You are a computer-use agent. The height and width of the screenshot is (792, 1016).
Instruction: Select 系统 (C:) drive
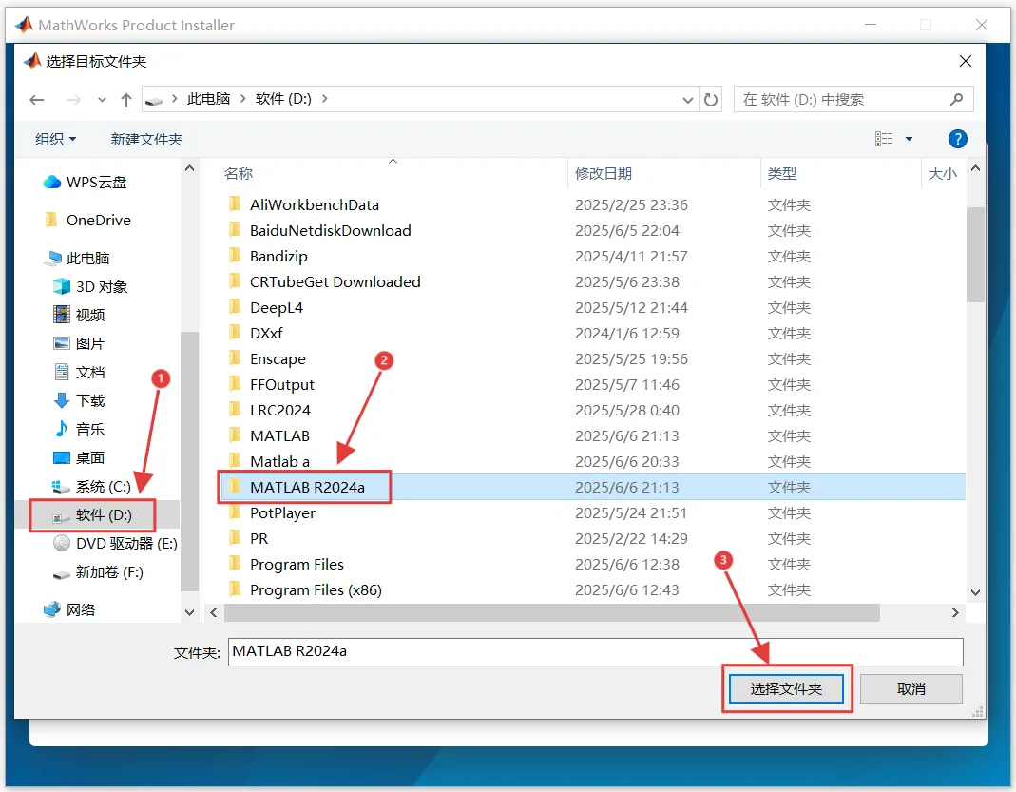tap(91, 486)
